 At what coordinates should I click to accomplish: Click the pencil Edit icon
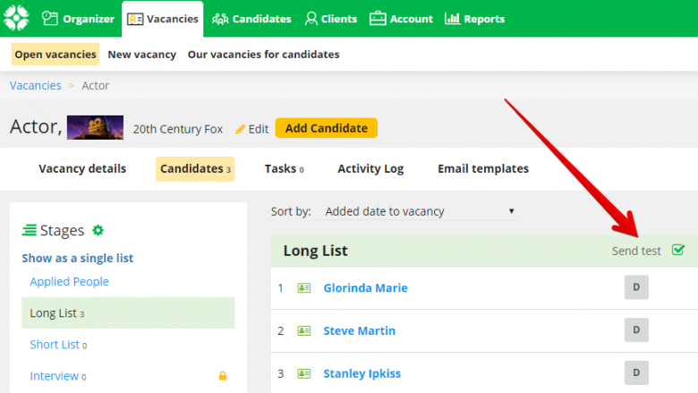point(240,129)
